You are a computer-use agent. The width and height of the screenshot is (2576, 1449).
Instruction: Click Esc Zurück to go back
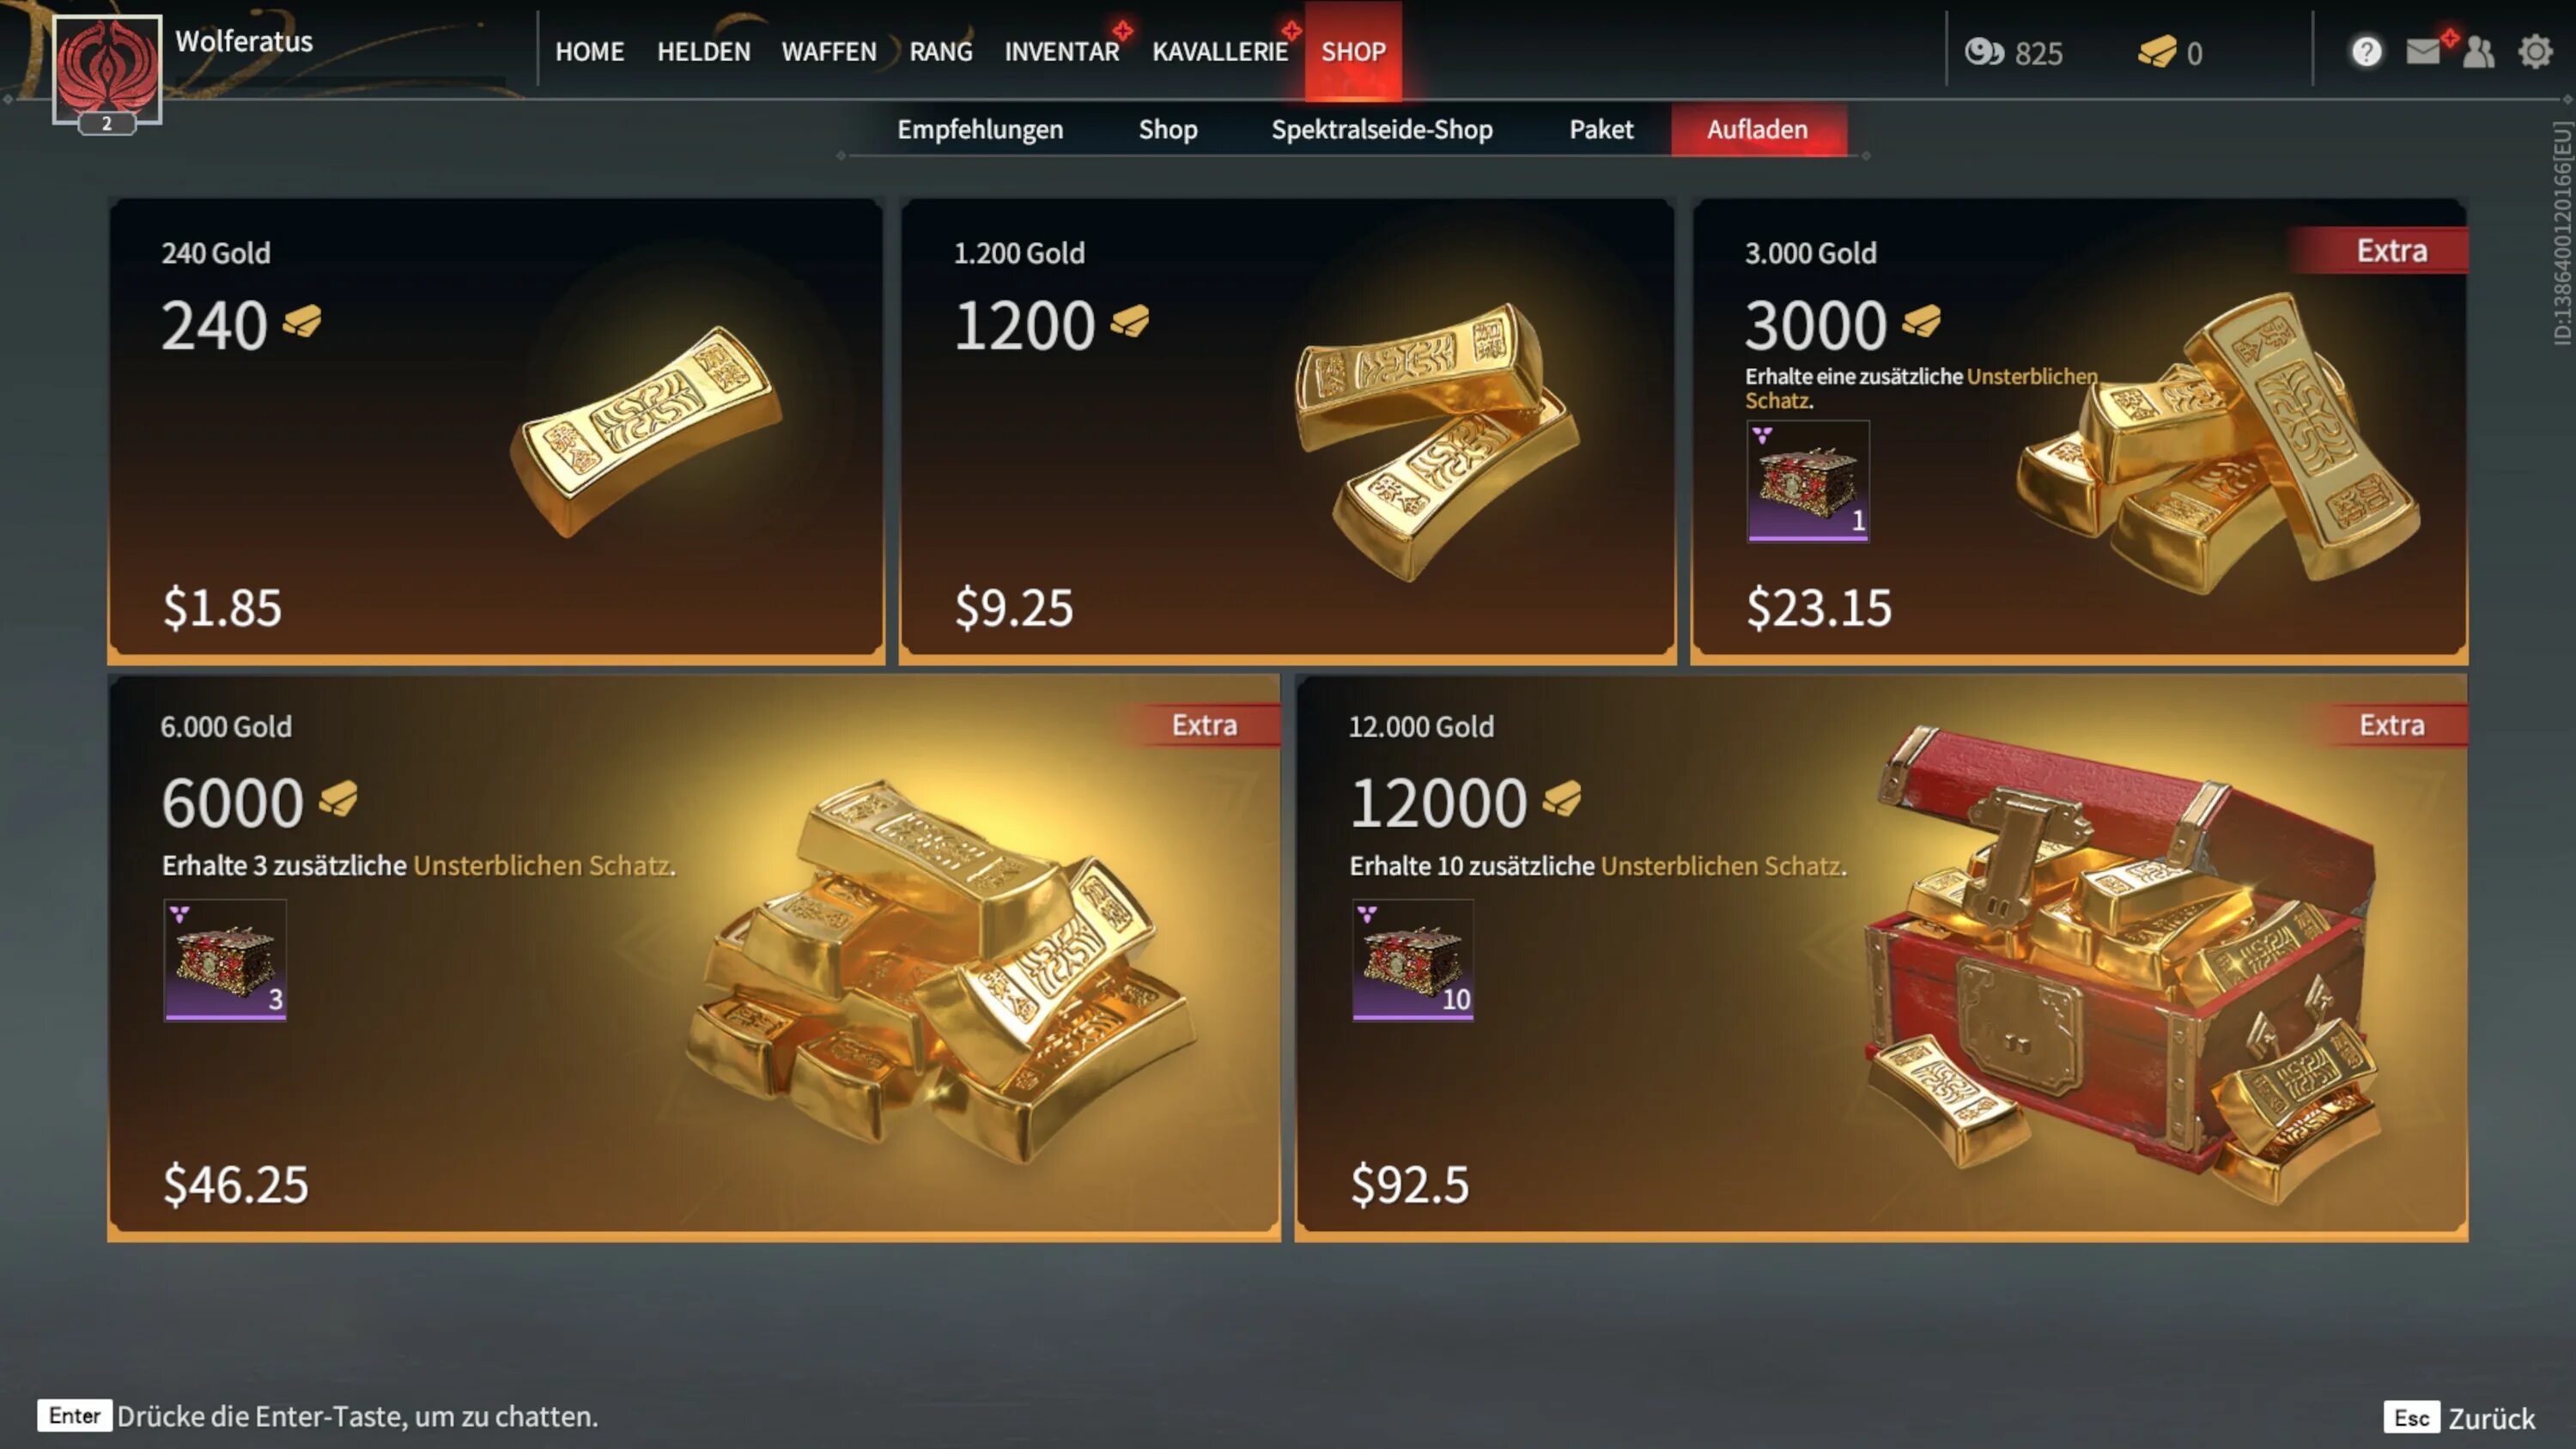(2460, 1418)
